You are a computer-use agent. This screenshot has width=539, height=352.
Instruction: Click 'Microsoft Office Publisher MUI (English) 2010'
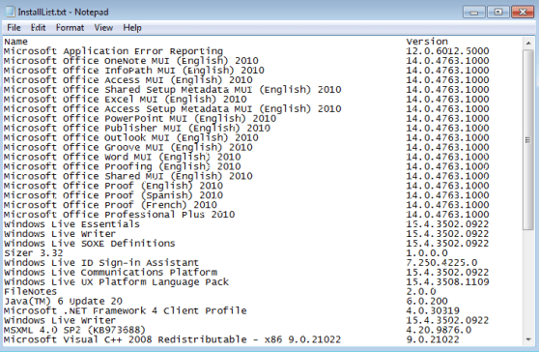(137, 129)
